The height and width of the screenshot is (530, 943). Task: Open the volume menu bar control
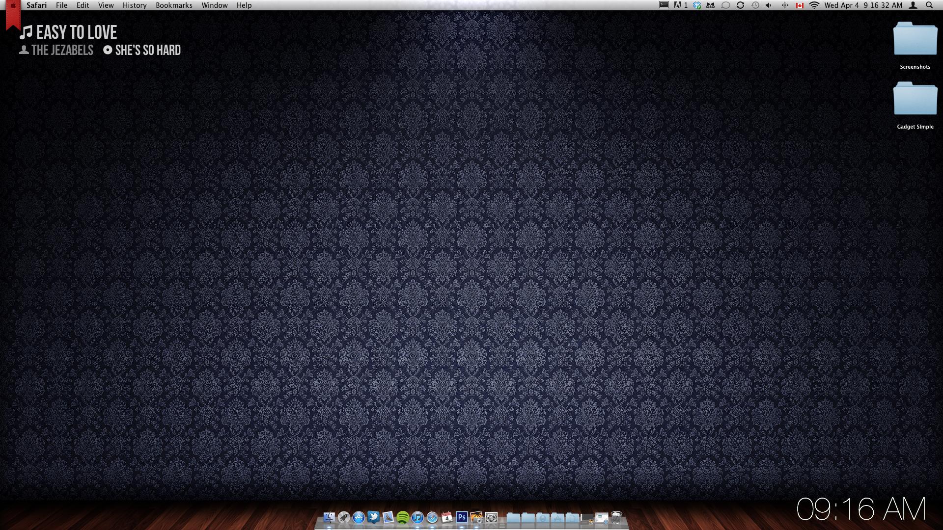coord(769,5)
